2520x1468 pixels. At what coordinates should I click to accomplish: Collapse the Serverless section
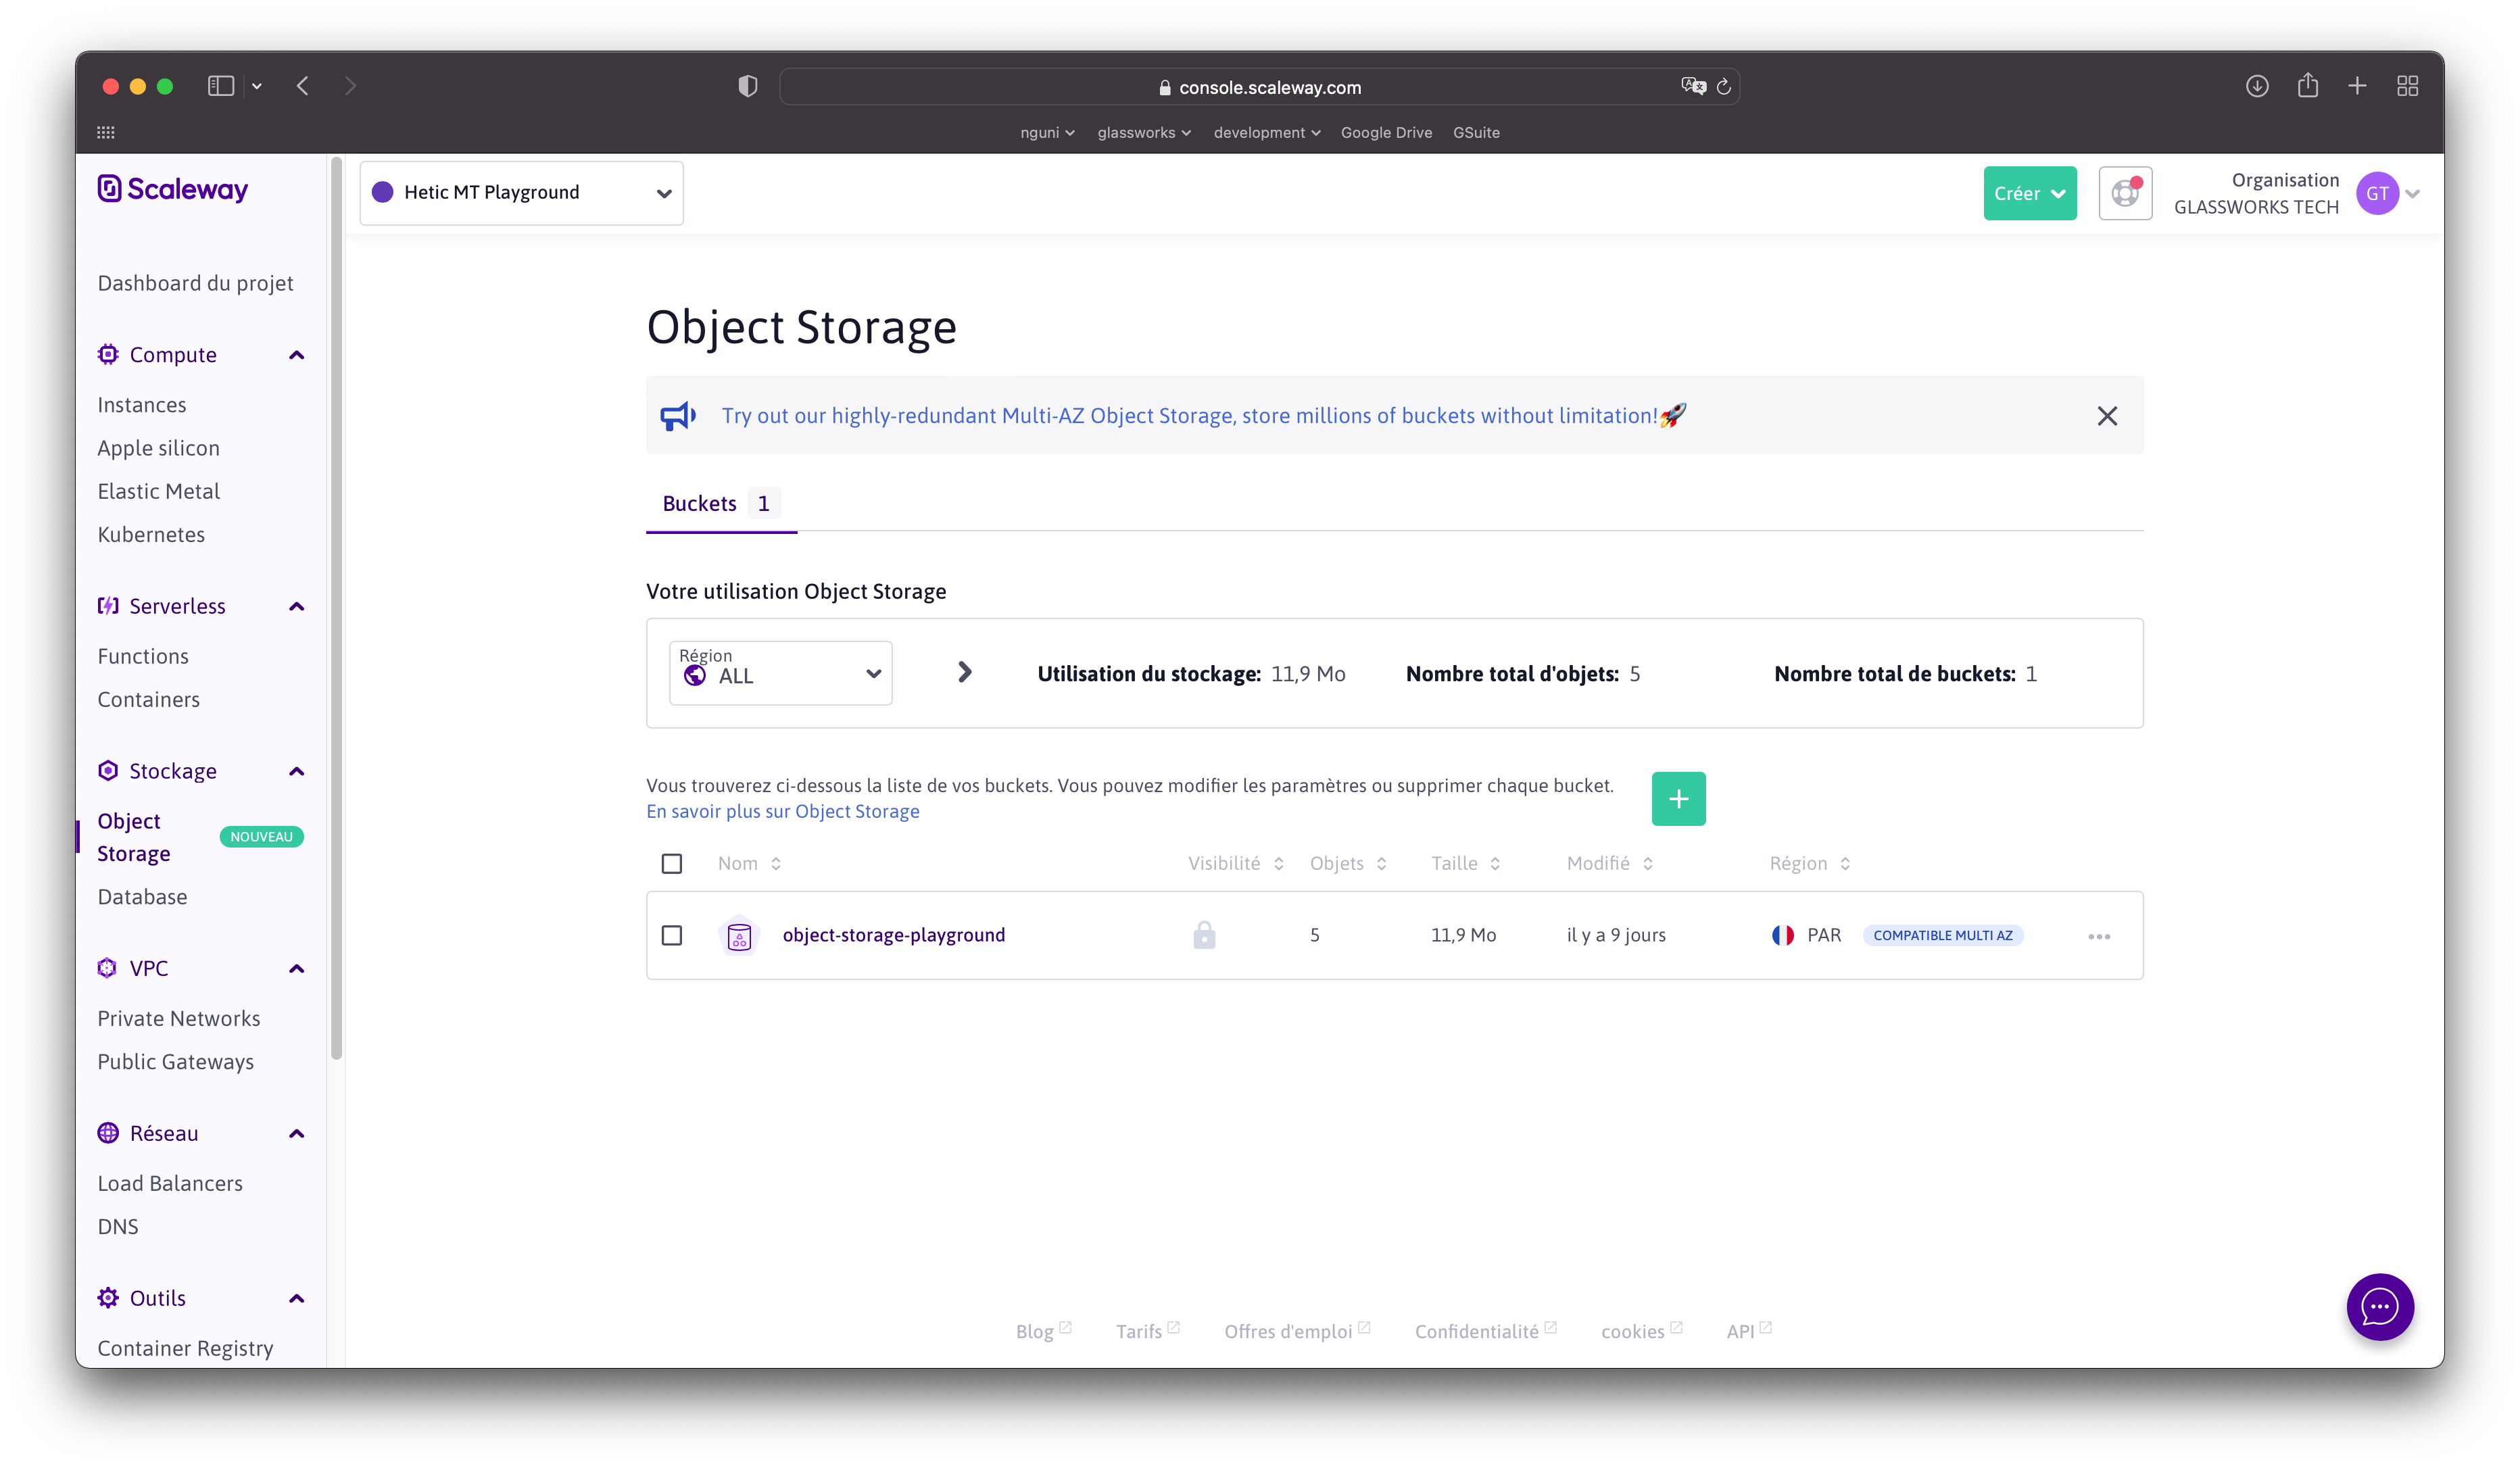tap(297, 606)
